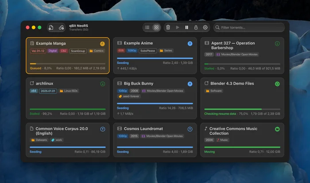Screen dimensions: 310x183
Task: Click download status icon on Agent 327
Action: (x=277, y=43)
